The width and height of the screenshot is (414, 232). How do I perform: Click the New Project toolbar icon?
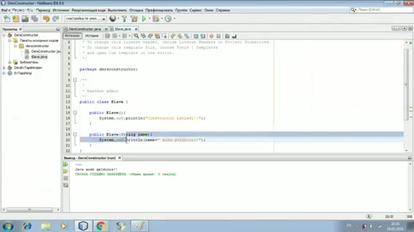click(16, 19)
